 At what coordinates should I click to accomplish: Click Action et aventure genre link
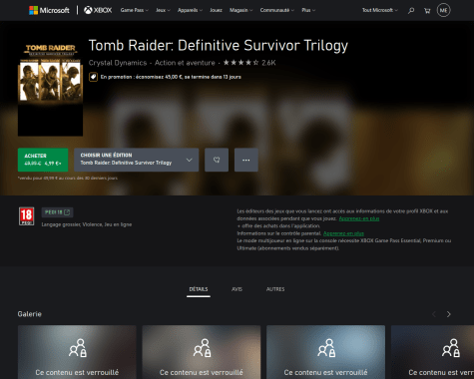click(185, 63)
